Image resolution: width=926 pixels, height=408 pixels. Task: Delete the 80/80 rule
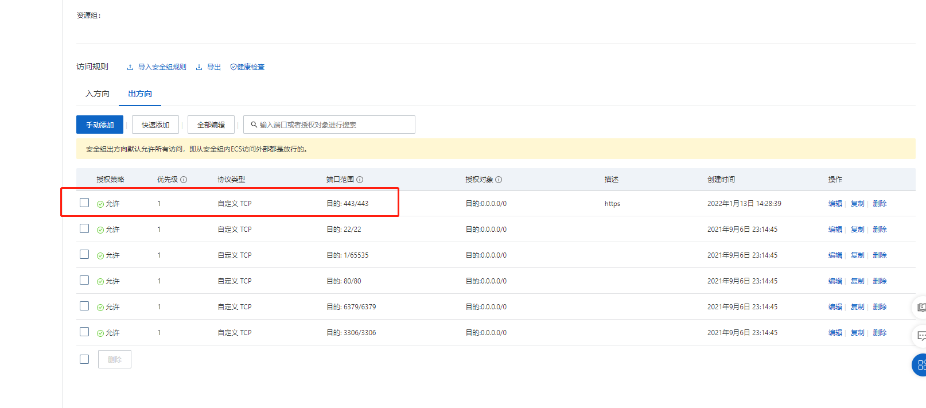click(x=880, y=281)
